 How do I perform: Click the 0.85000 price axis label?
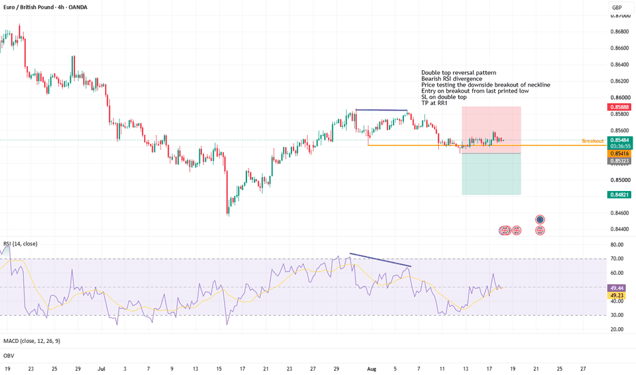coord(620,180)
